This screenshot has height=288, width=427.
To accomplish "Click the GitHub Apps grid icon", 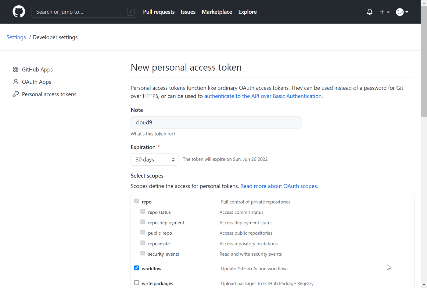I will click(x=16, y=69).
